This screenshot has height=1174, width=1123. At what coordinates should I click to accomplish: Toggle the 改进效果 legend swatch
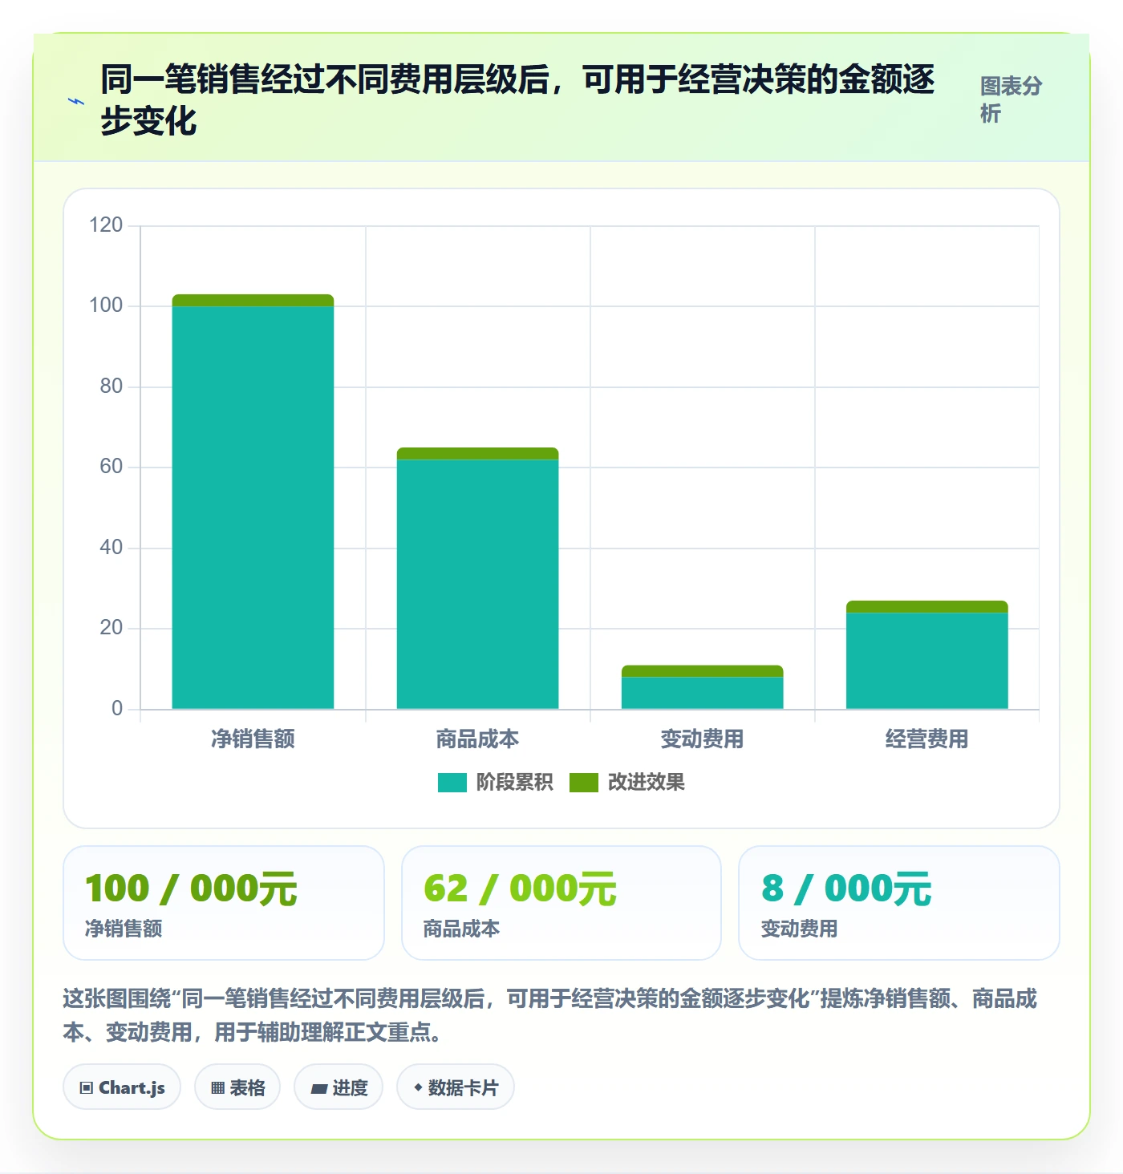click(584, 783)
